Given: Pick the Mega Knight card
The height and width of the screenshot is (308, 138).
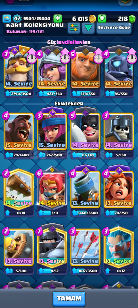Looking at the screenshot, I should click(x=52, y=247).
